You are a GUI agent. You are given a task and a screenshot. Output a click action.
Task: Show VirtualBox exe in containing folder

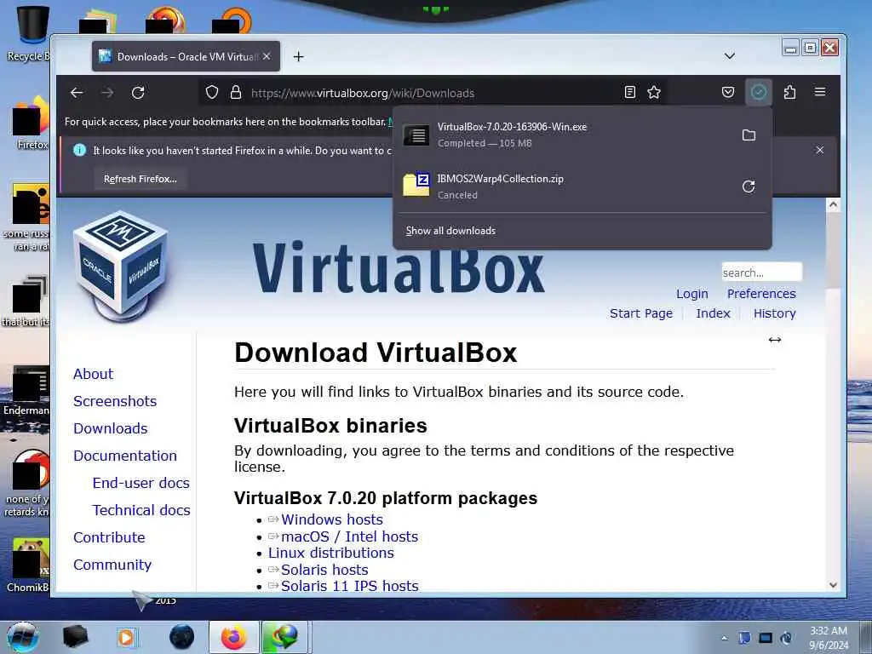tap(749, 135)
